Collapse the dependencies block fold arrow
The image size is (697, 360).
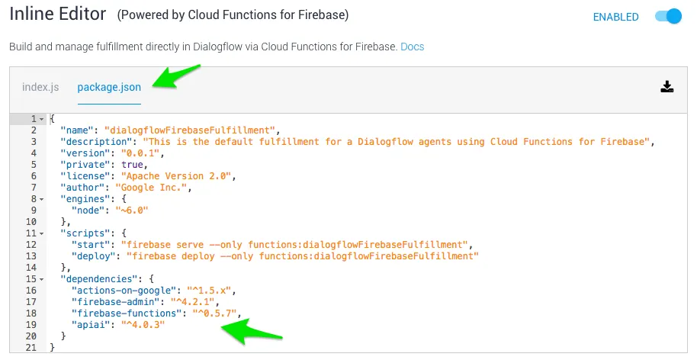point(41,278)
